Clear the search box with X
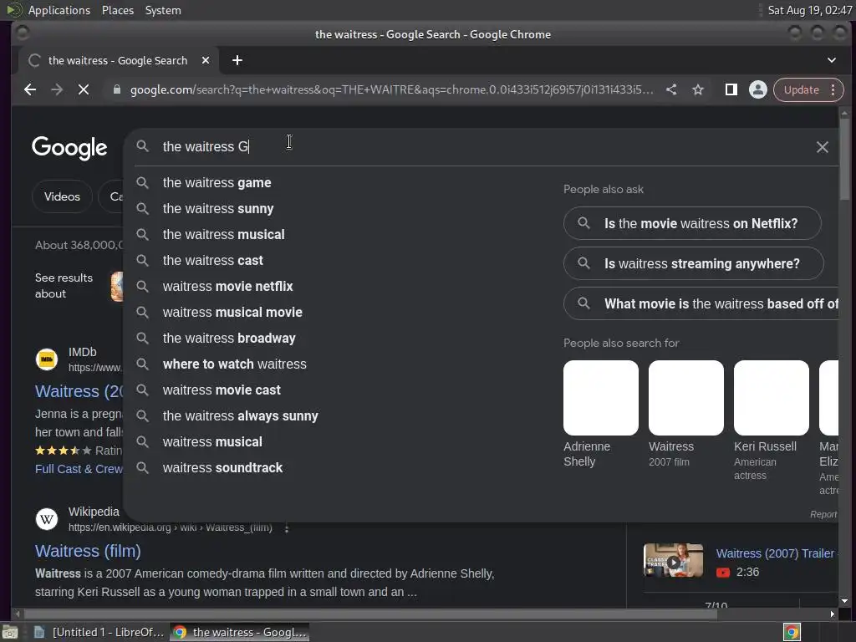The image size is (856, 642). [x=823, y=147]
